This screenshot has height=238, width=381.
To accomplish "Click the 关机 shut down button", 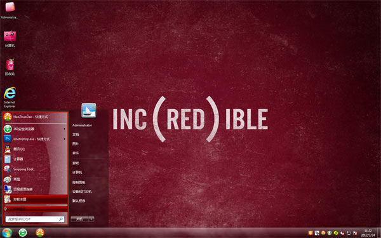I will 80,219.
